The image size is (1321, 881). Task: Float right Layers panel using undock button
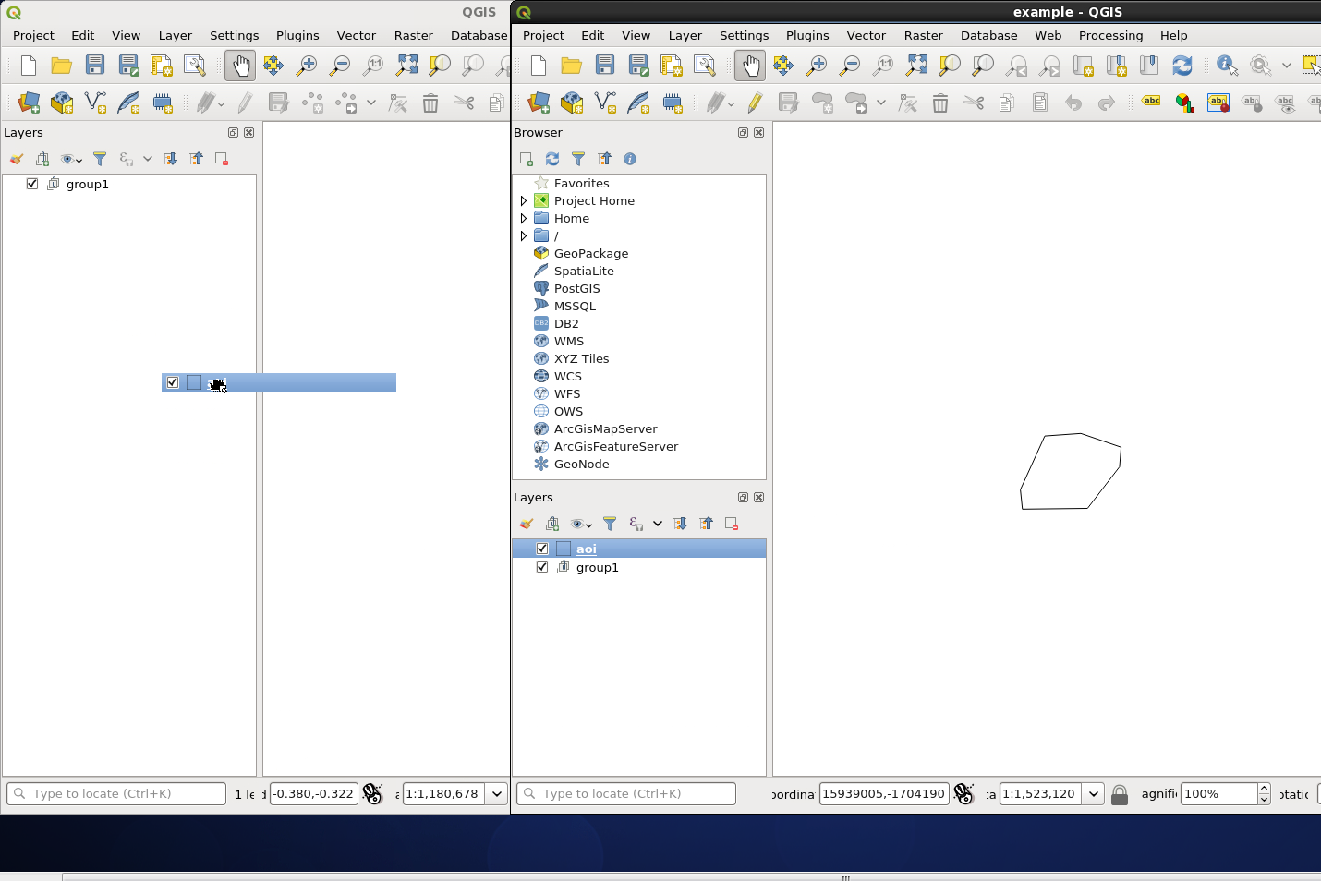(743, 497)
